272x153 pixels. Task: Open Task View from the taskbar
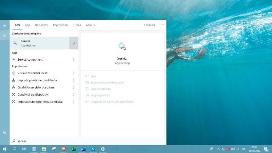coord(24,149)
